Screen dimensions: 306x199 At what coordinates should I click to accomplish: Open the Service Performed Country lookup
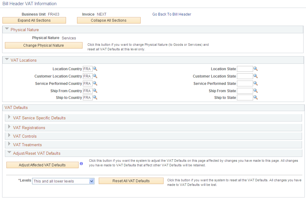95,83
